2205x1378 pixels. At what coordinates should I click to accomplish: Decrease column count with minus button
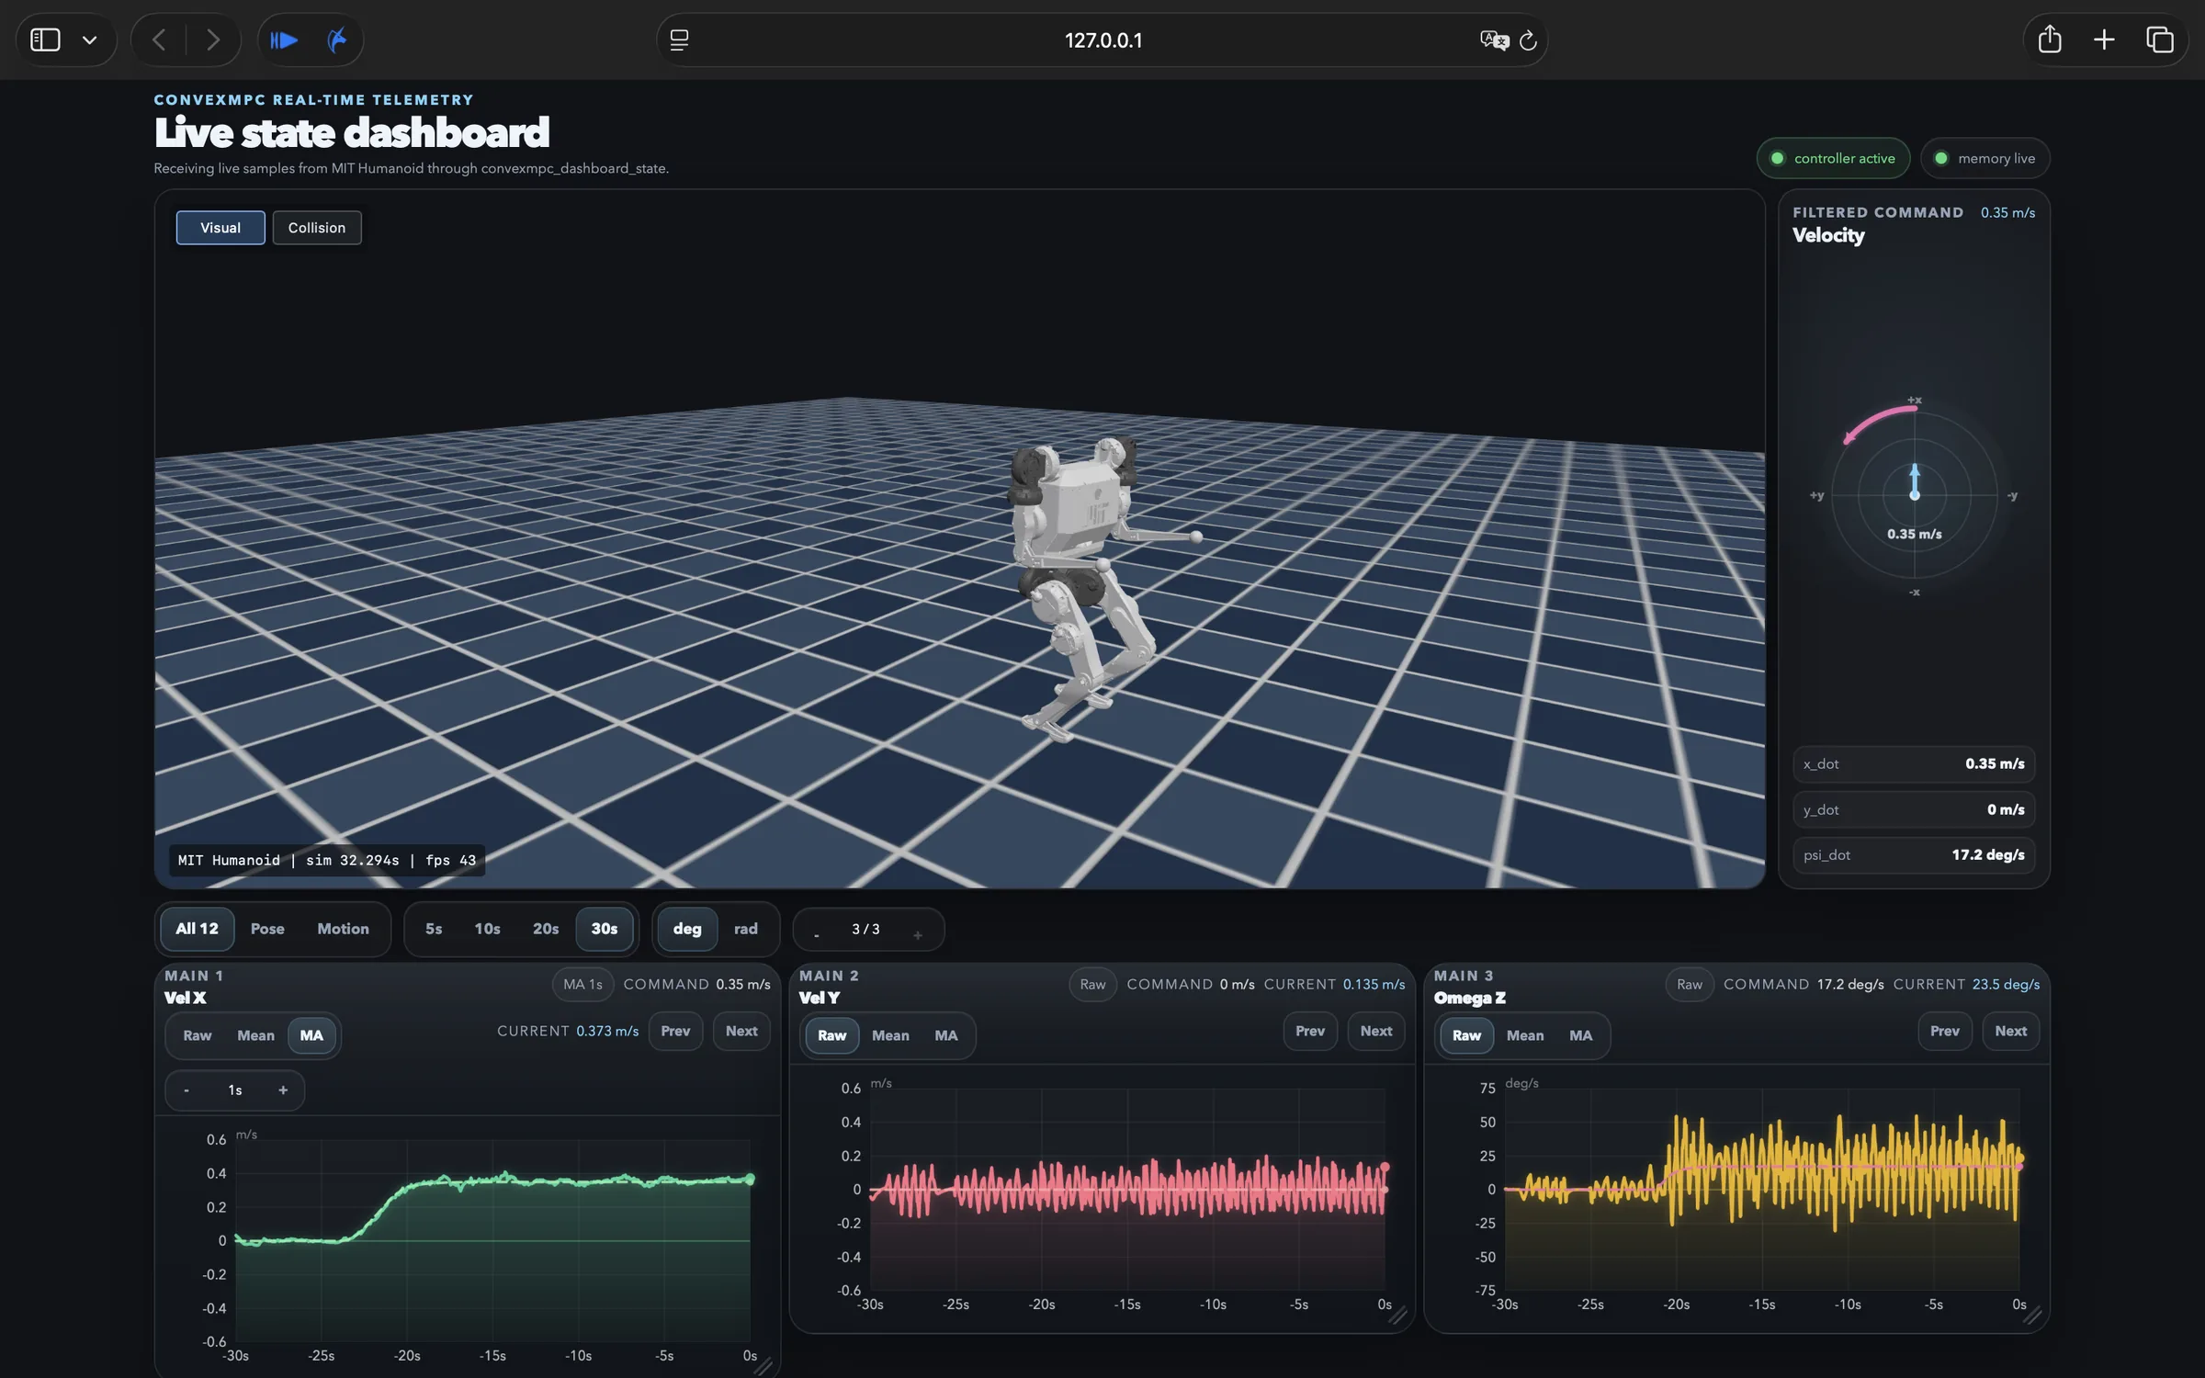816,934
